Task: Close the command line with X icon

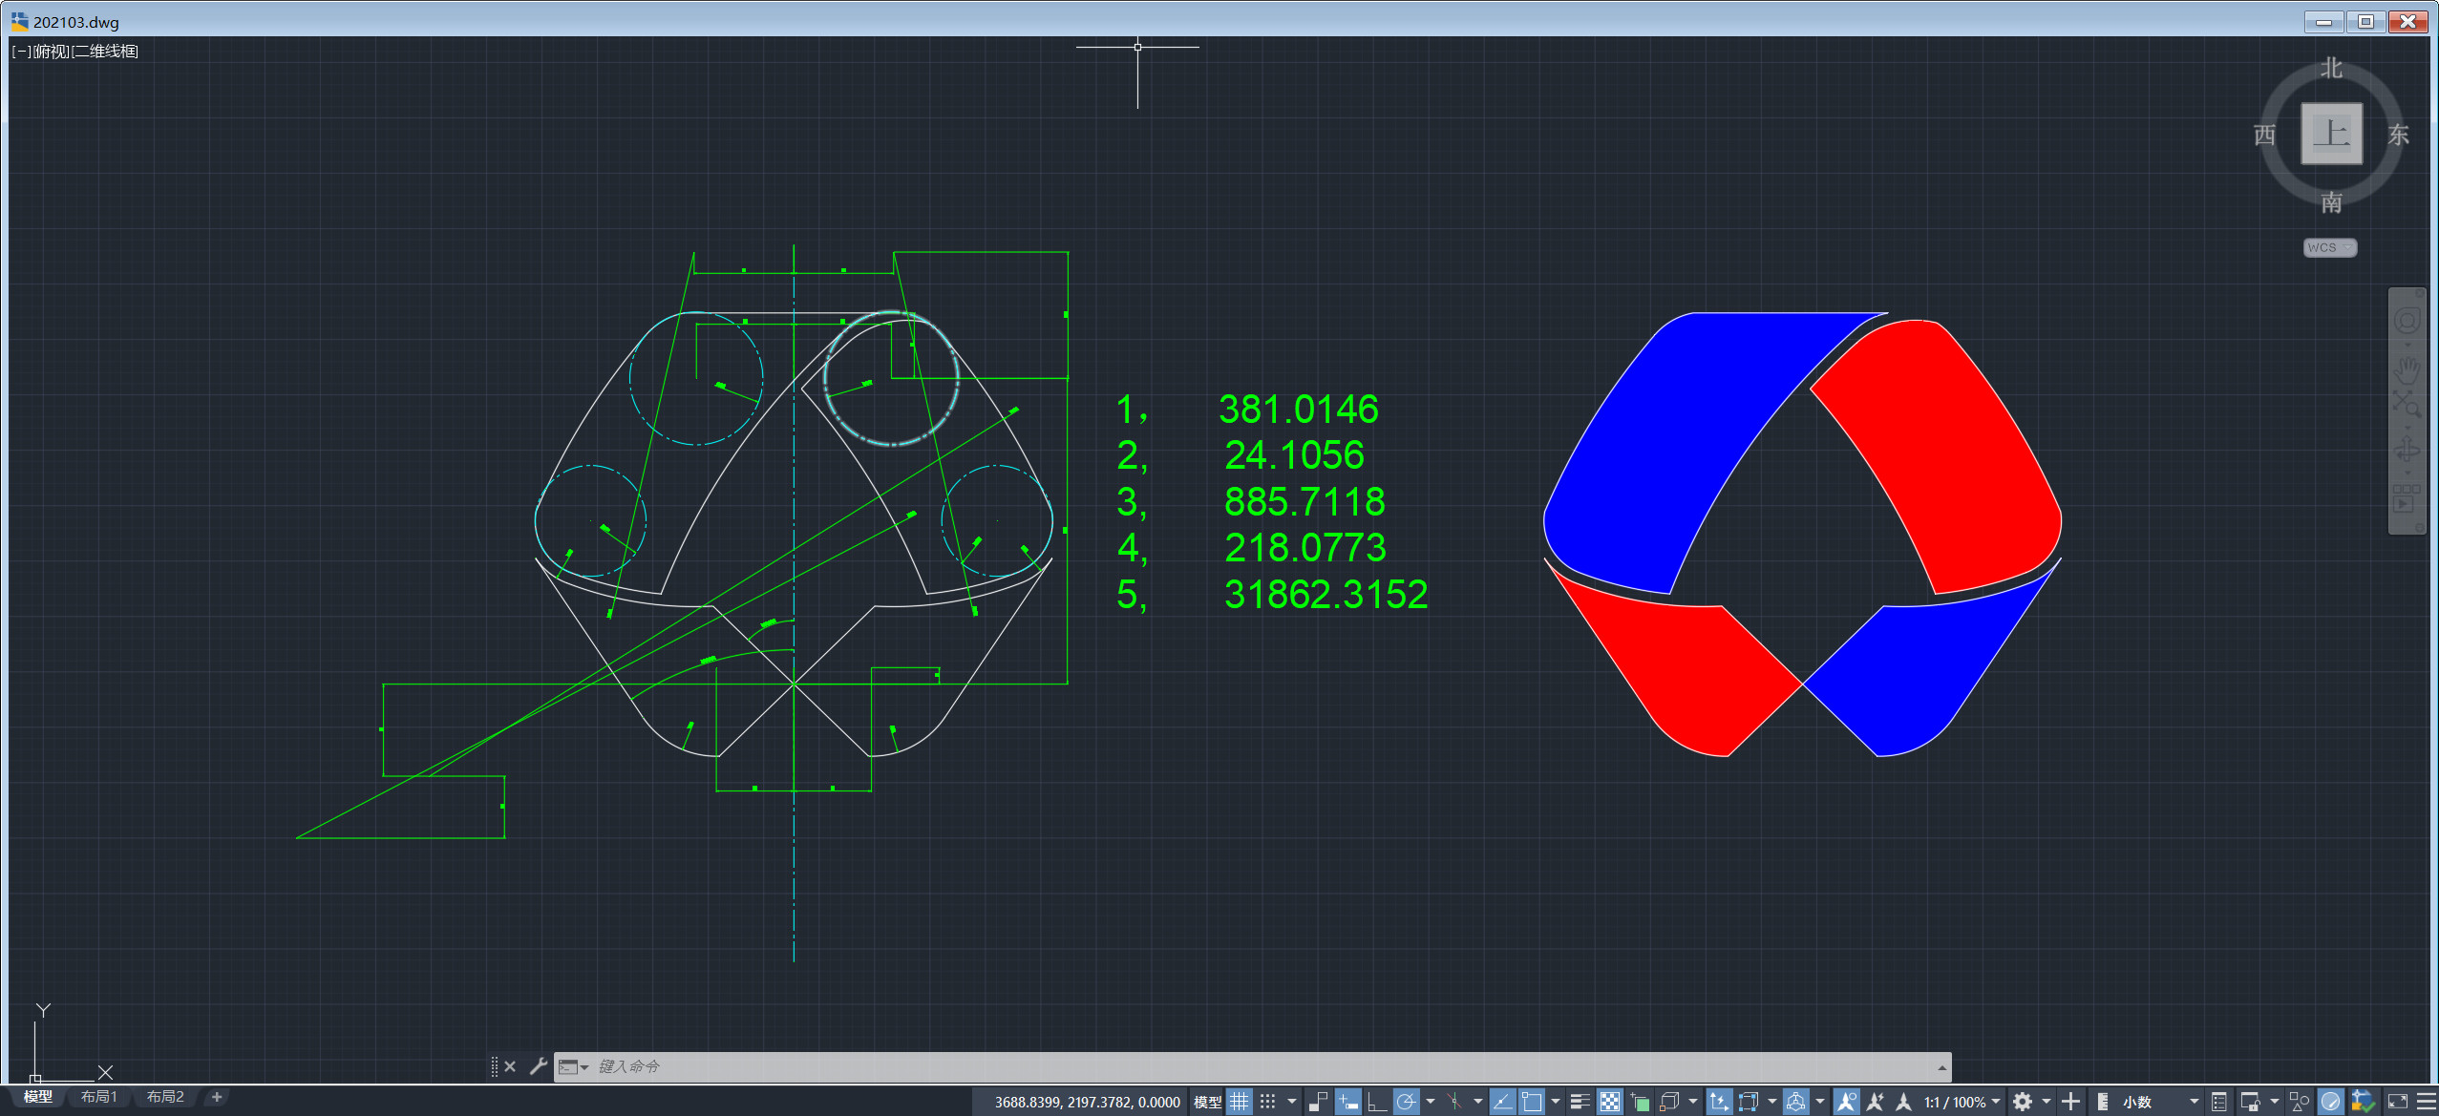Action: coord(510,1066)
